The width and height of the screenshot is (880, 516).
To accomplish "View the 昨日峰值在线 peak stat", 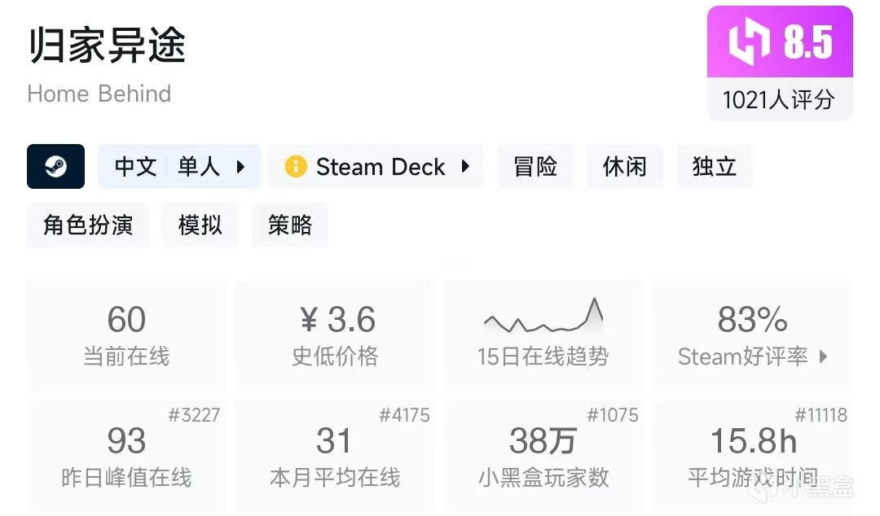I will click(126, 454).
